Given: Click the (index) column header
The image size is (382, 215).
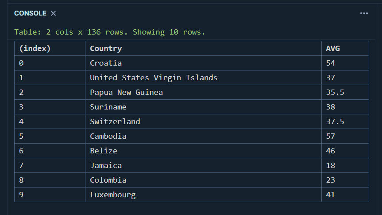Looking at the screenshot, I should (35, 48).
